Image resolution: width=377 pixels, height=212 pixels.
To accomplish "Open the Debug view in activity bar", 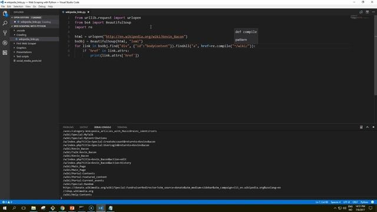I will coord(5,43).
